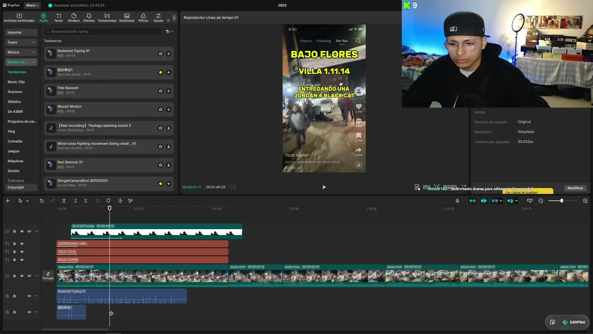593x334 pixels.
Task: Open the Subtítulos tab
Action: pos(126,18)
